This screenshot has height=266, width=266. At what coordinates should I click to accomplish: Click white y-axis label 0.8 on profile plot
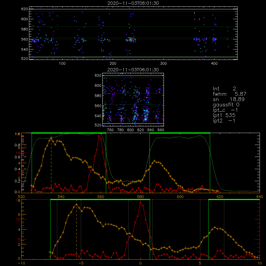[18, 145]
